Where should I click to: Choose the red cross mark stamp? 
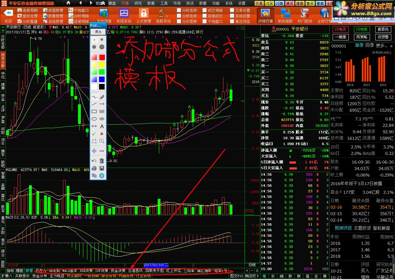pyautogui.click(x=102, y=134)
